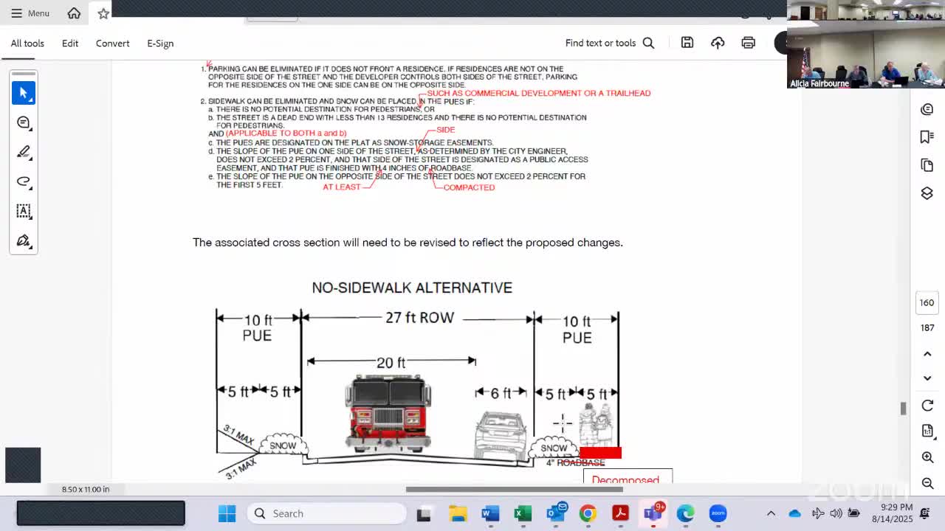Zoom out of the document

[x=927, y=483]
